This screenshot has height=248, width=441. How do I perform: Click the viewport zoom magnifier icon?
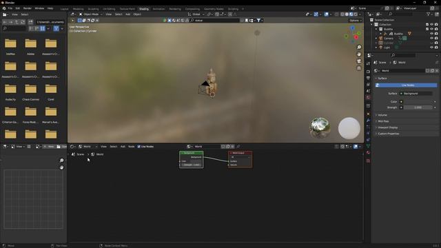(x=359, y=48)
